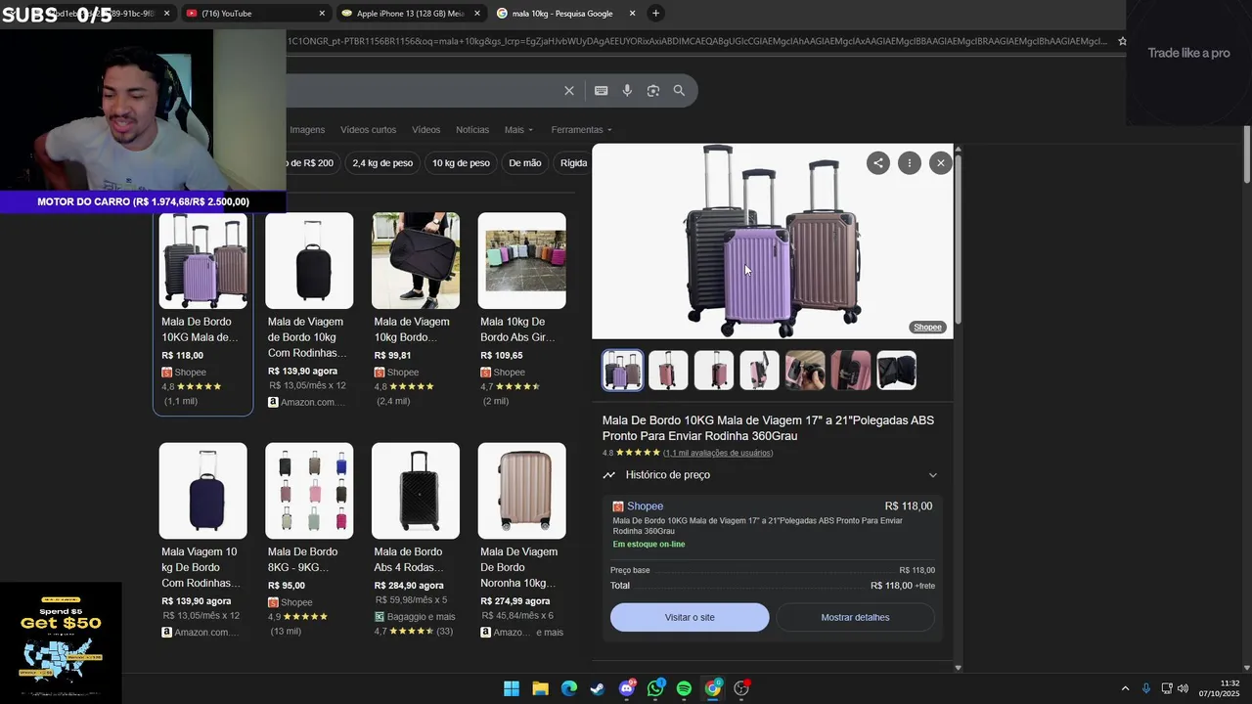Apply the Rígida filter chip
Viewport: 1252px width, 704px height.
click(573, 163)
